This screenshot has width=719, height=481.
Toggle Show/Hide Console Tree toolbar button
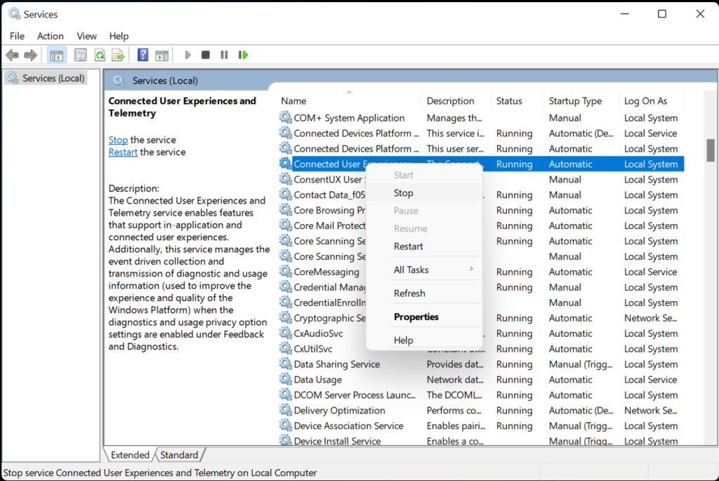coord(56,55)
